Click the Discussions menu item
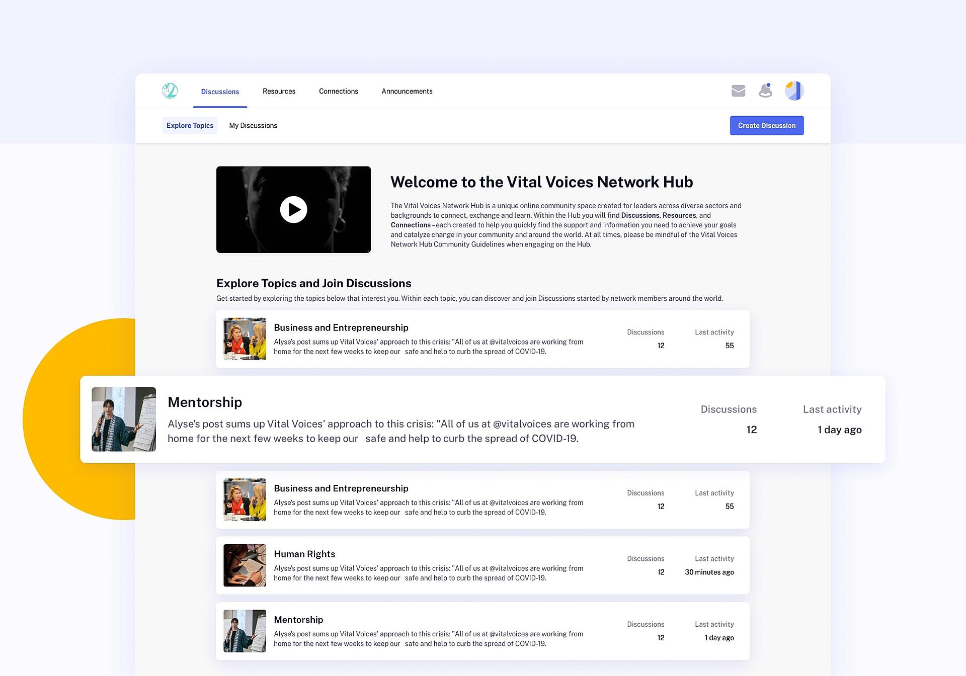This screenshot has width=966, height=676. point(220,91)
